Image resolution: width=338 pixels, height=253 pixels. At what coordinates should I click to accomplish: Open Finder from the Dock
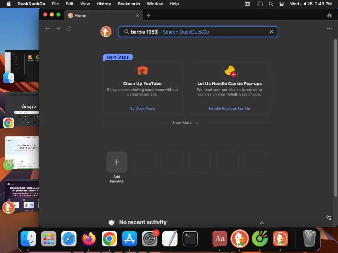(x=28, y=239)
